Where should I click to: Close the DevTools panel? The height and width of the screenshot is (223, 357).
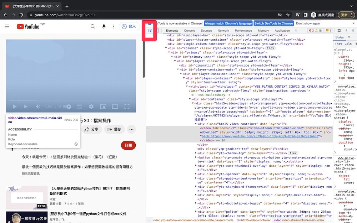(353, 30)
